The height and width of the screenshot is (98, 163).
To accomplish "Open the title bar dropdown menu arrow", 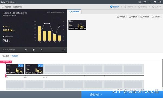I will (145, 2).
